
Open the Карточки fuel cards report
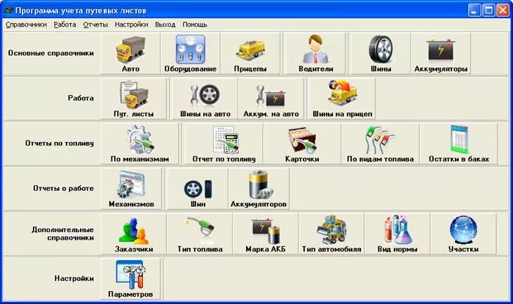tap(302, 143)
